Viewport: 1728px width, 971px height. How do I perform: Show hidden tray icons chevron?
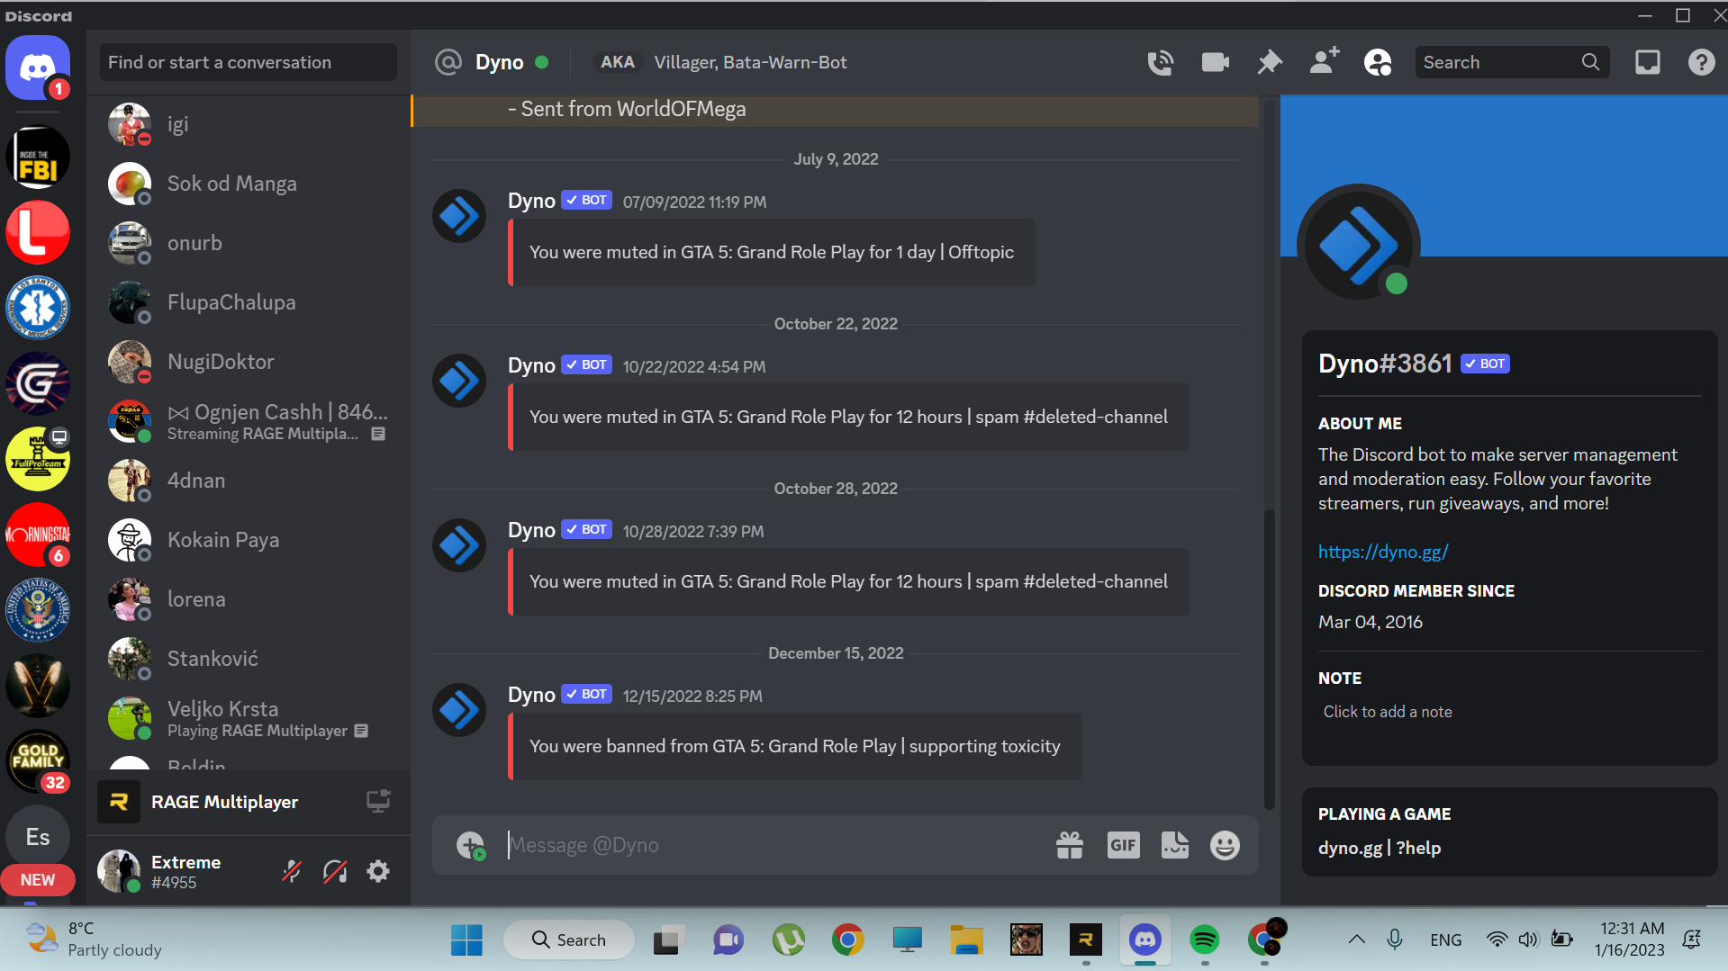tap(1356, 940)
